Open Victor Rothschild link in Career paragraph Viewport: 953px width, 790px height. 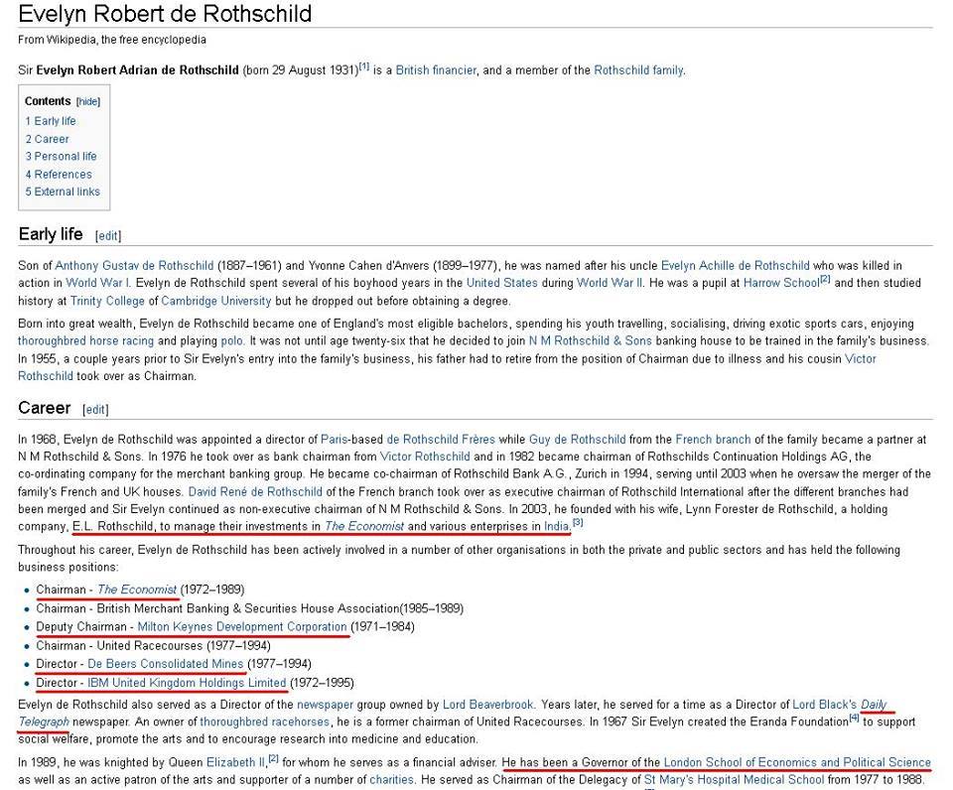click(425, 457)
